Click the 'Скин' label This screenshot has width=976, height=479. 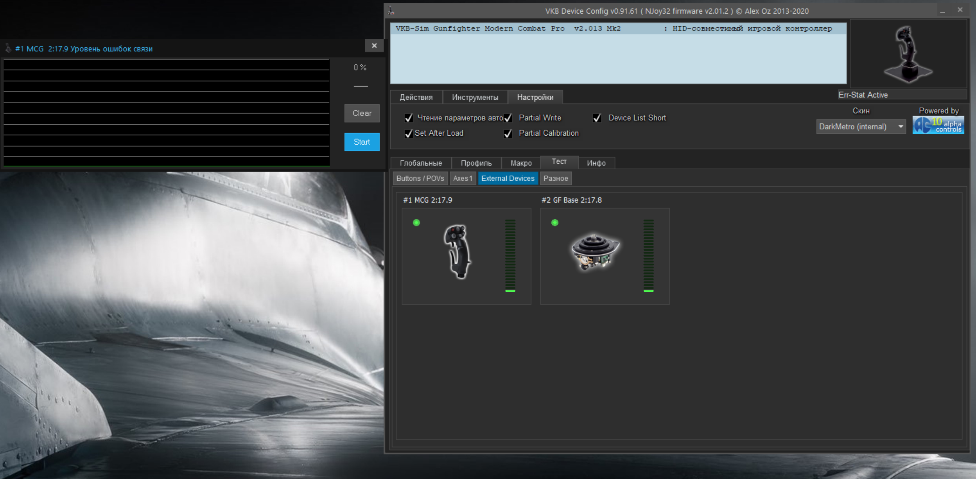click(861, 111)
